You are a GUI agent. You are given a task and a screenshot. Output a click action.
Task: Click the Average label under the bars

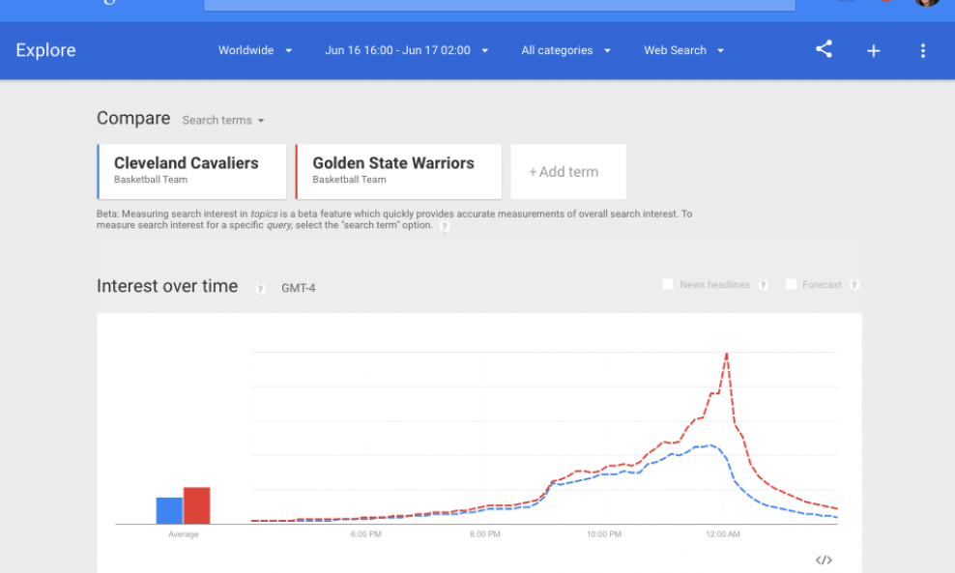click(x=184, y=534)
